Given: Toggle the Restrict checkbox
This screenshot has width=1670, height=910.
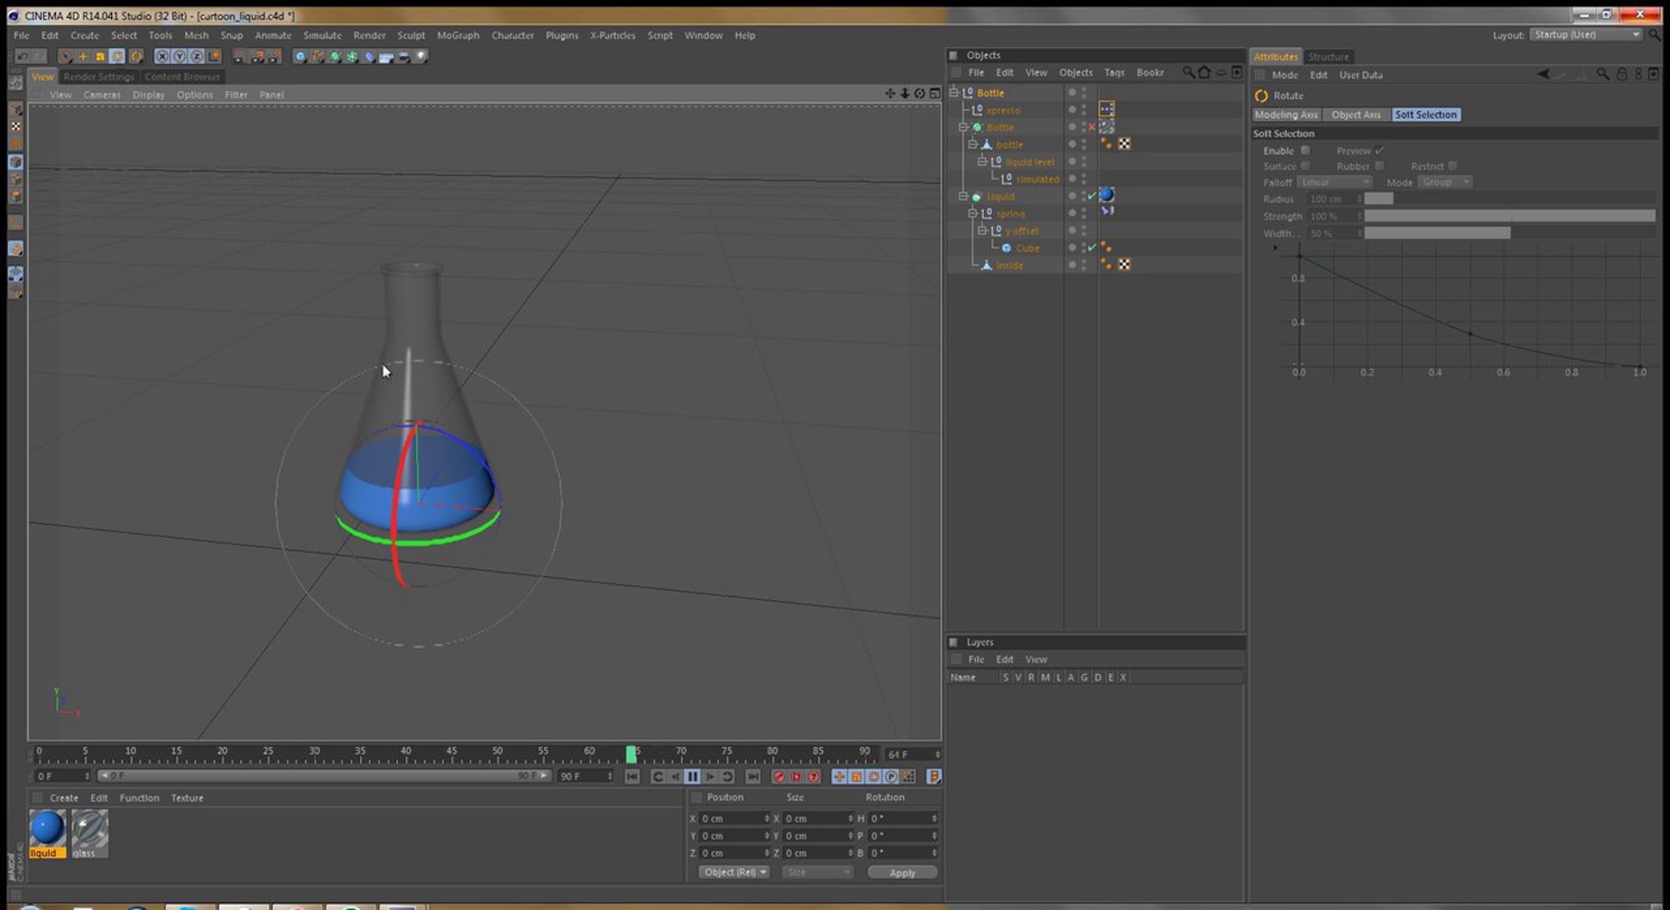Looking at the screenshot, I should 1452,166.
